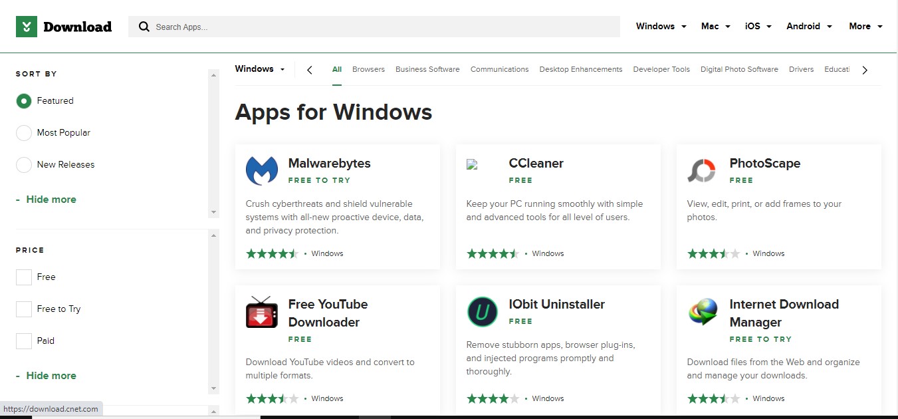Click 'FREE' label under PhotoScape
The width and height of the screenshot is (898, 419).
click(741, 180)
